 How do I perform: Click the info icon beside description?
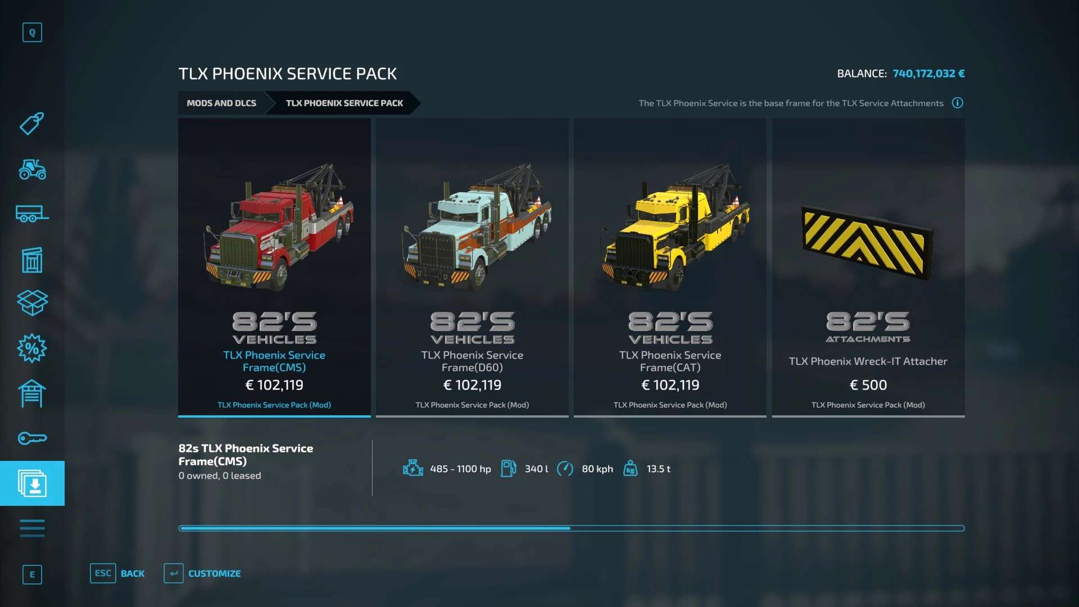click(x=957, y=103)
